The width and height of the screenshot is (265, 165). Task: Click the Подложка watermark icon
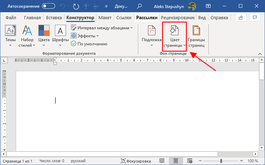coord(151,30)
